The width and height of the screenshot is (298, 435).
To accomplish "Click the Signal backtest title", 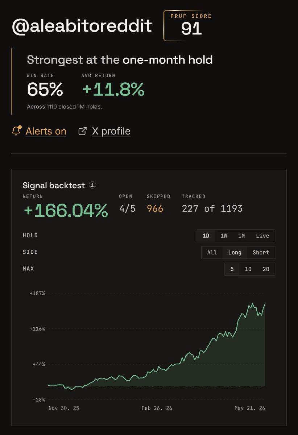I will [x=54, y=185].
